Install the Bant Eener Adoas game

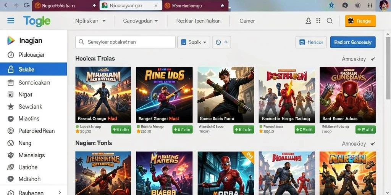(366, 129)
